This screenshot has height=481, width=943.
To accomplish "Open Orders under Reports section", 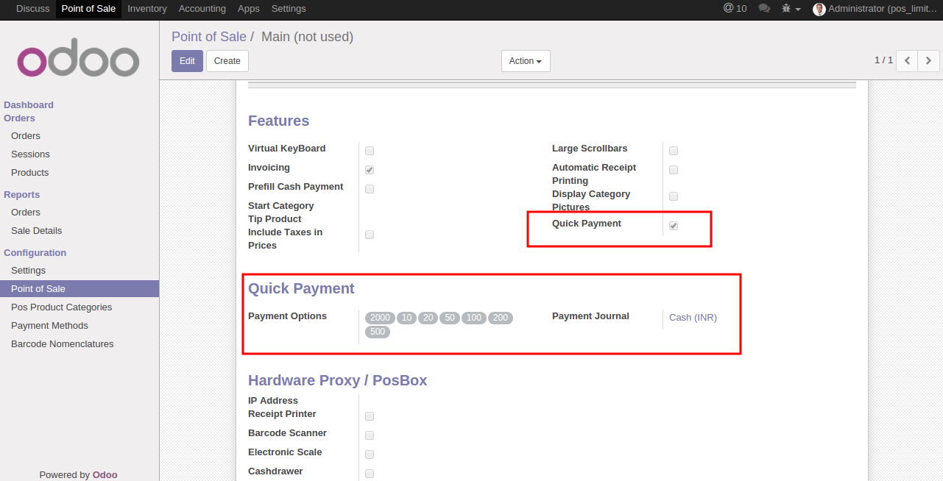I will click(26, 213).
